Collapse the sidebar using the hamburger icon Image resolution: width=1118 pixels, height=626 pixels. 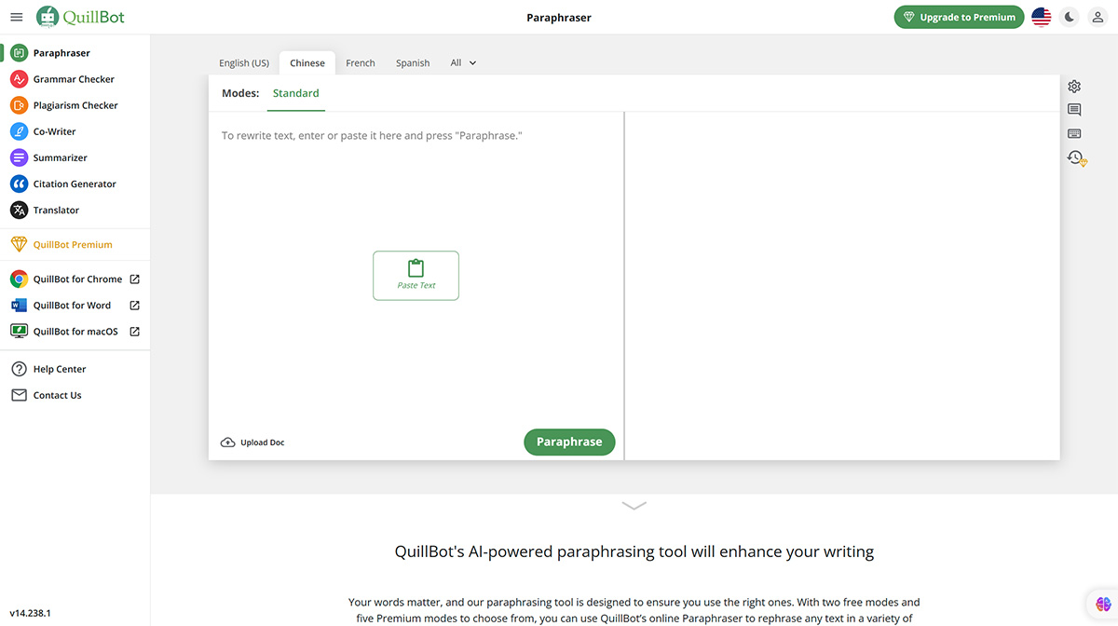pyautogui.click(x=16, y=16)
